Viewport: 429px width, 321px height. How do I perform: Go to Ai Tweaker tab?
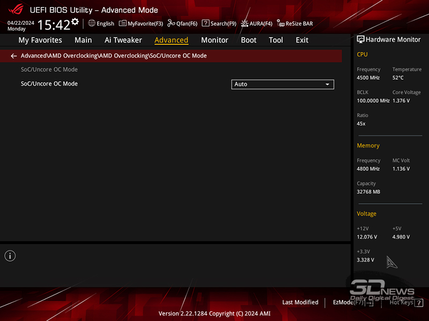point(123,40)
